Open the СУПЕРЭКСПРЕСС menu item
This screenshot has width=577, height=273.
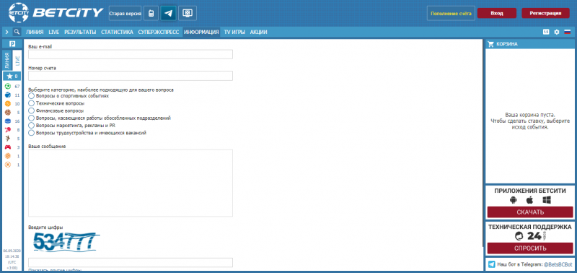tap(159, 32)
